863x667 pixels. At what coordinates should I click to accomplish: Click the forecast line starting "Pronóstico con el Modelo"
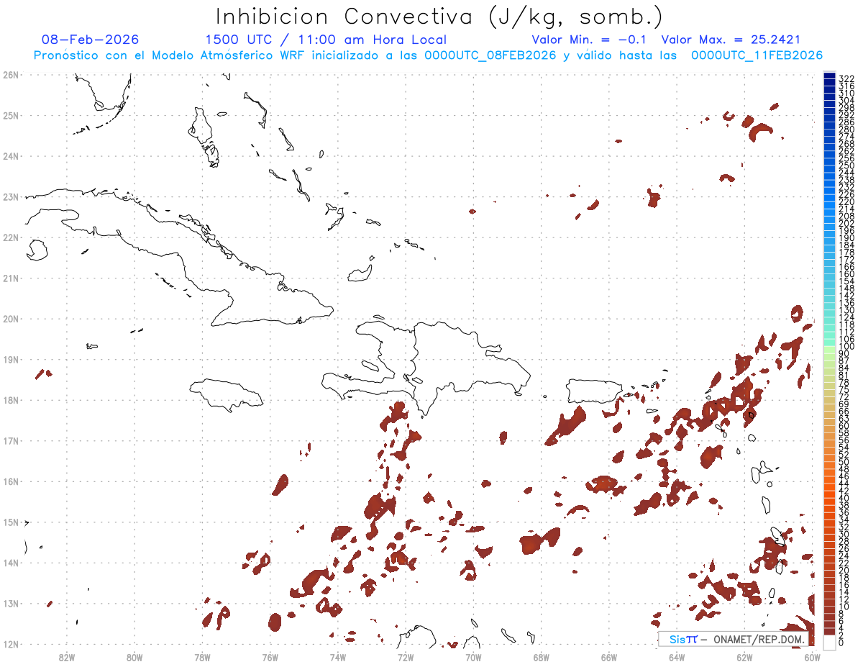pyautogui.click(x=429, y=55)
